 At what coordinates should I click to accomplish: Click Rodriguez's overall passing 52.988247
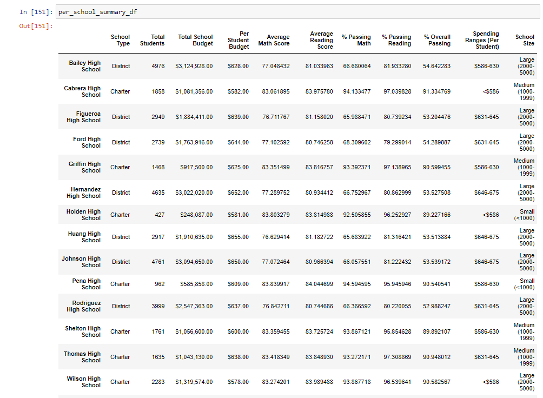point(436,306)
